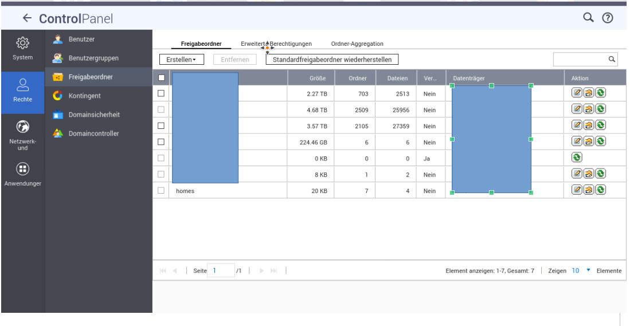Screen dimensions: 630x326
Task: Edit permissions for the homes folder
Action: click(x=589, y=190)
